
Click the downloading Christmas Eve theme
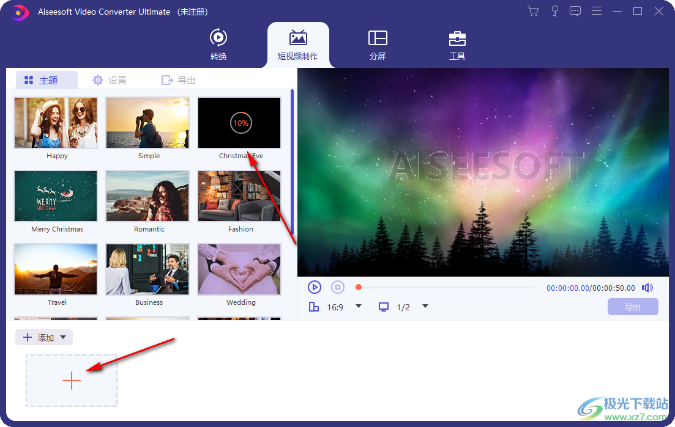[239, 123]
